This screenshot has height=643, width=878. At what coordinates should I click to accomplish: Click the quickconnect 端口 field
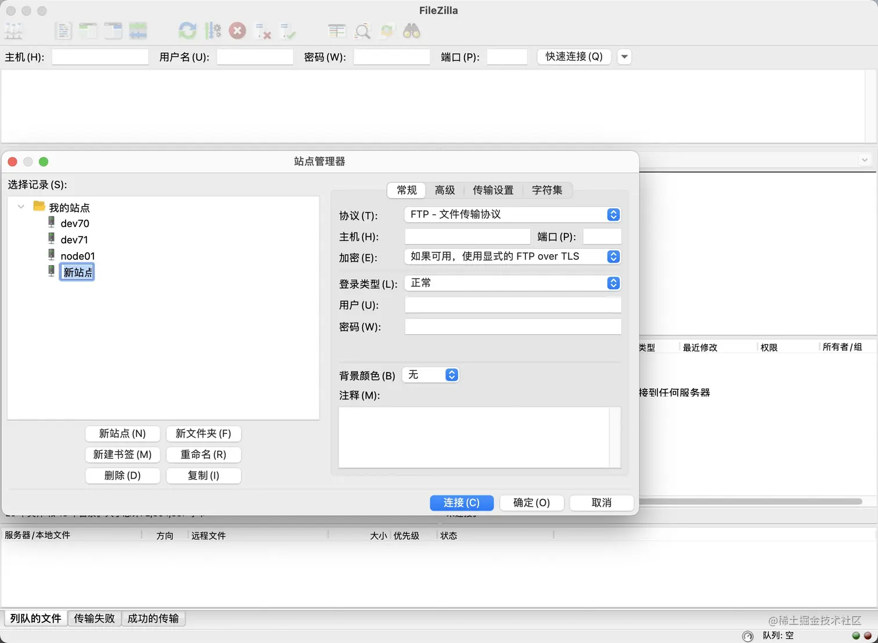(507, 57)
